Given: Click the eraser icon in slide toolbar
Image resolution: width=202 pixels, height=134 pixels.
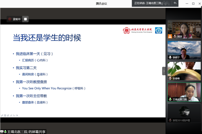Looking at the screenshot, I should 11,115.
